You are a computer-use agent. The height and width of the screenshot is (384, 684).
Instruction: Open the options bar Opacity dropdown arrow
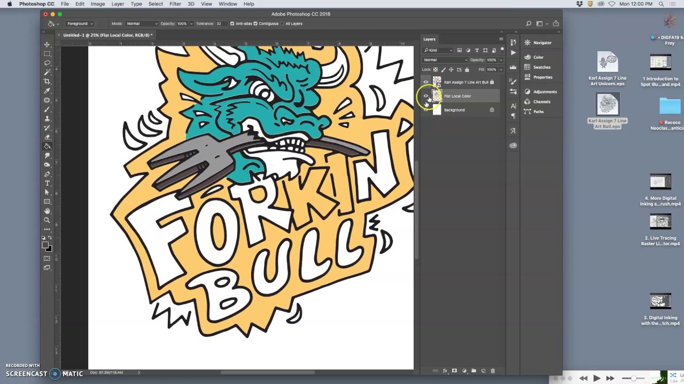point(191,23)
